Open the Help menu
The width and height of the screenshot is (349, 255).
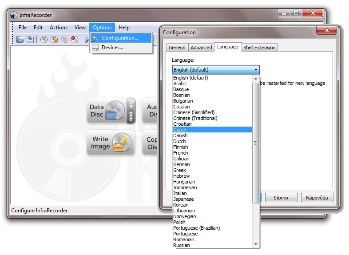point(124,28)
